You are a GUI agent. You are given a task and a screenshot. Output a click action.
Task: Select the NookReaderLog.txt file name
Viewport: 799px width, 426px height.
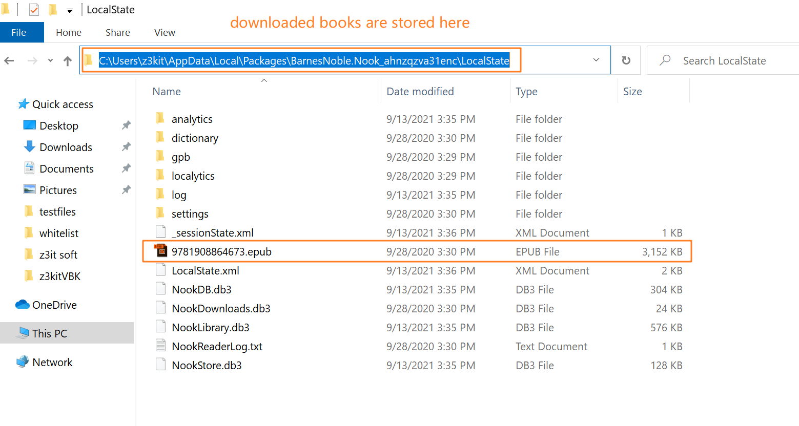[217, 347]
